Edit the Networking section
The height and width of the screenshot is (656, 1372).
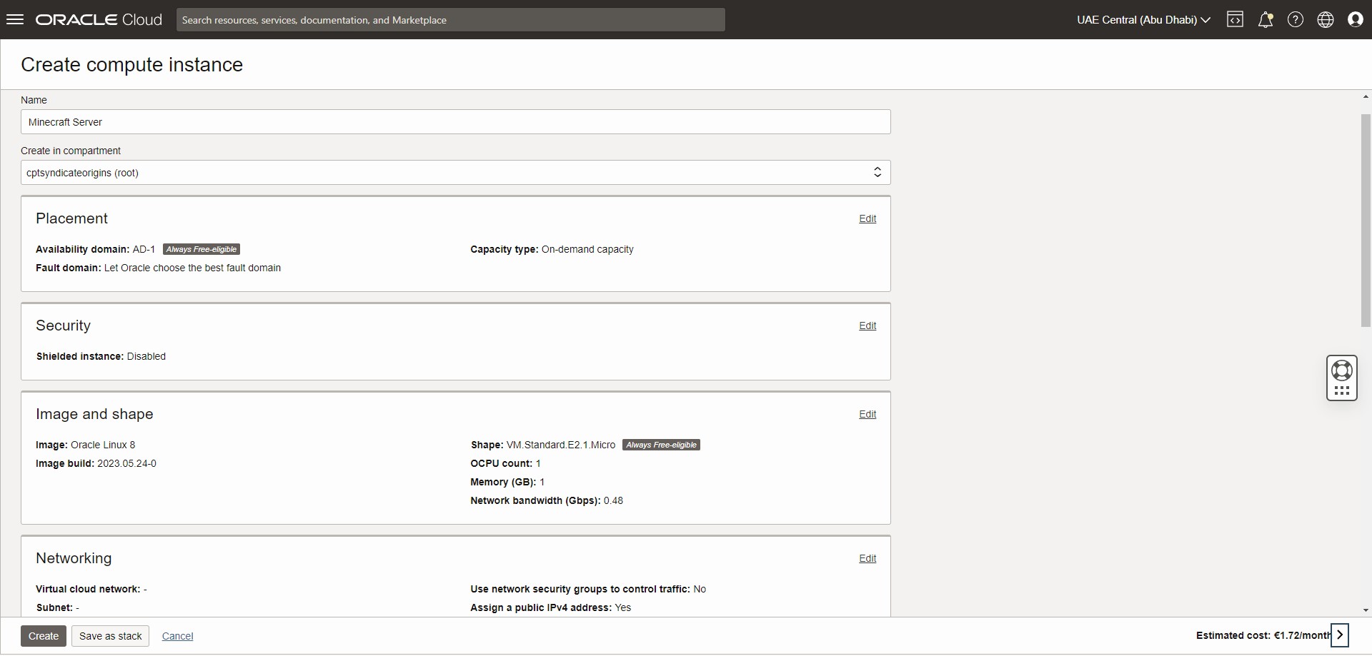pyautogui.click(x=867, y=558)
